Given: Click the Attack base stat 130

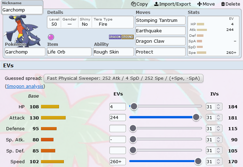Looking at the screenshot, I should coord(34,118).
